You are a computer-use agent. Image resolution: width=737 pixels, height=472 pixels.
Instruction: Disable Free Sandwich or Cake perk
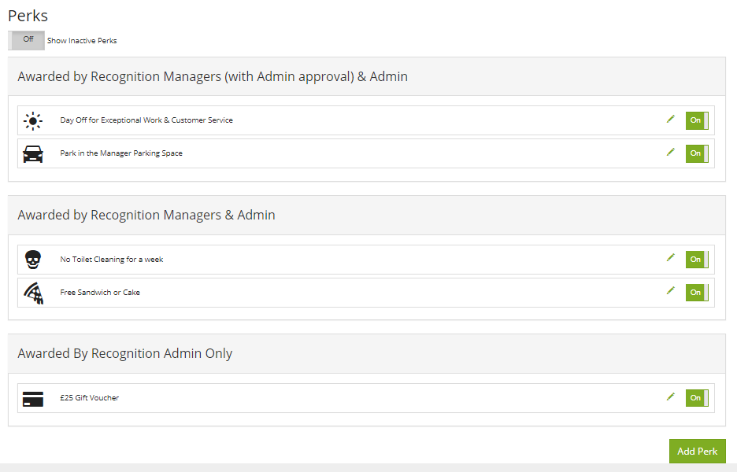point(697,293)
